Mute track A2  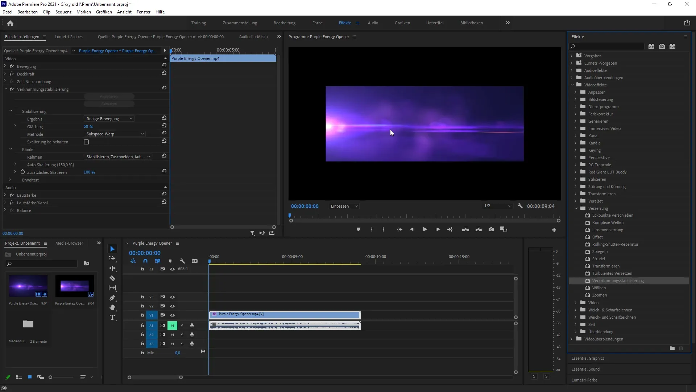point(173,335)
